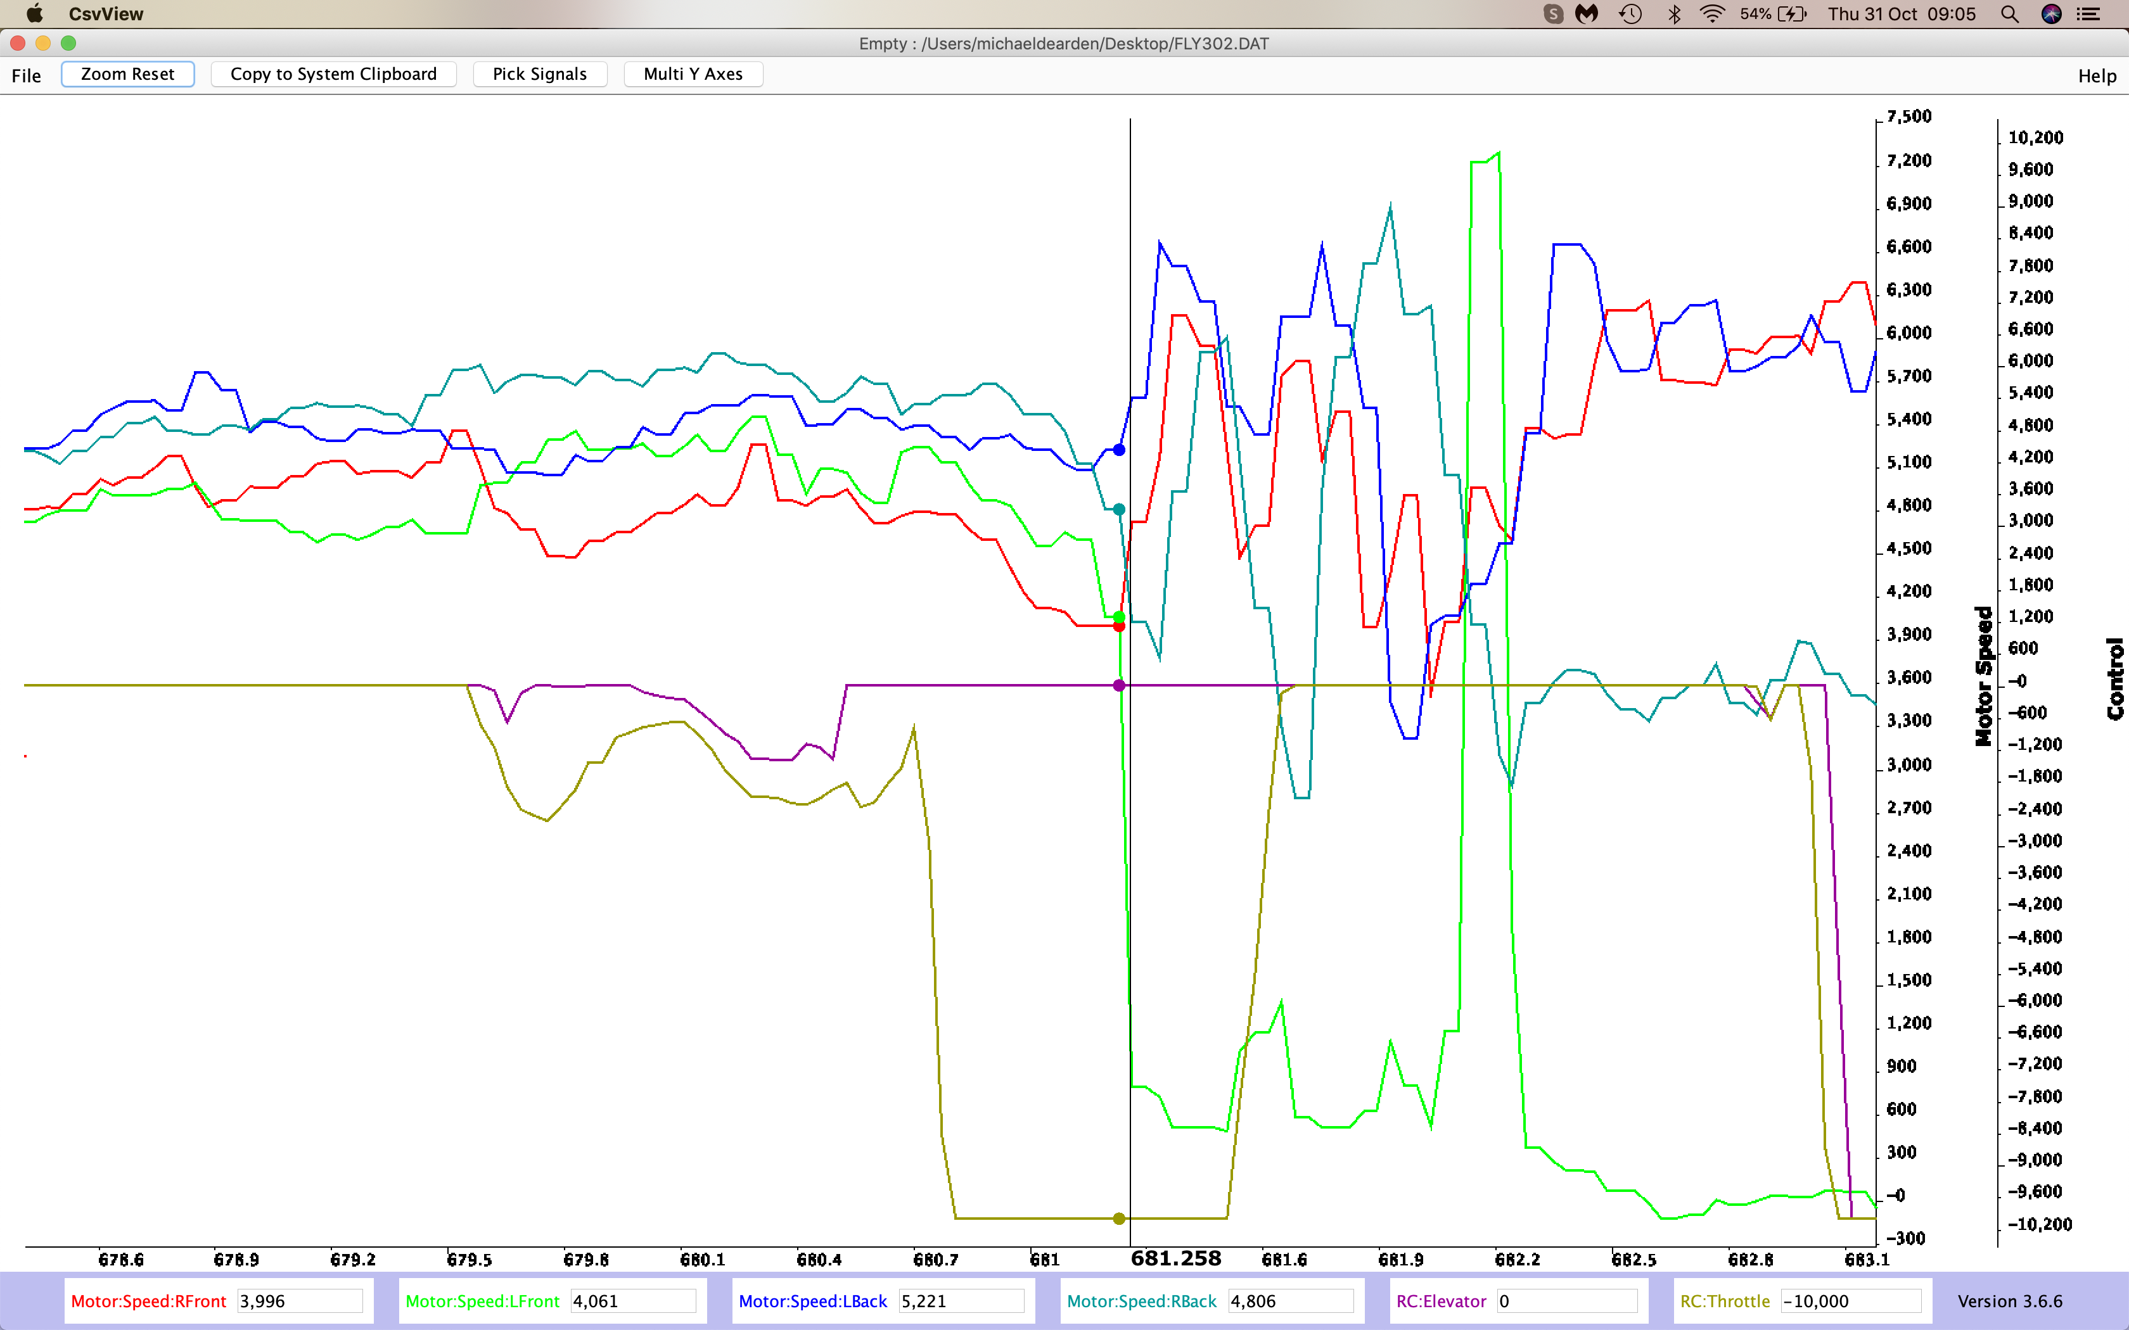The width and height of the screenshot is (2129, 1330).
Task: Click the 7,500 Motor Speed axis label
Action: coord(1909,116)
